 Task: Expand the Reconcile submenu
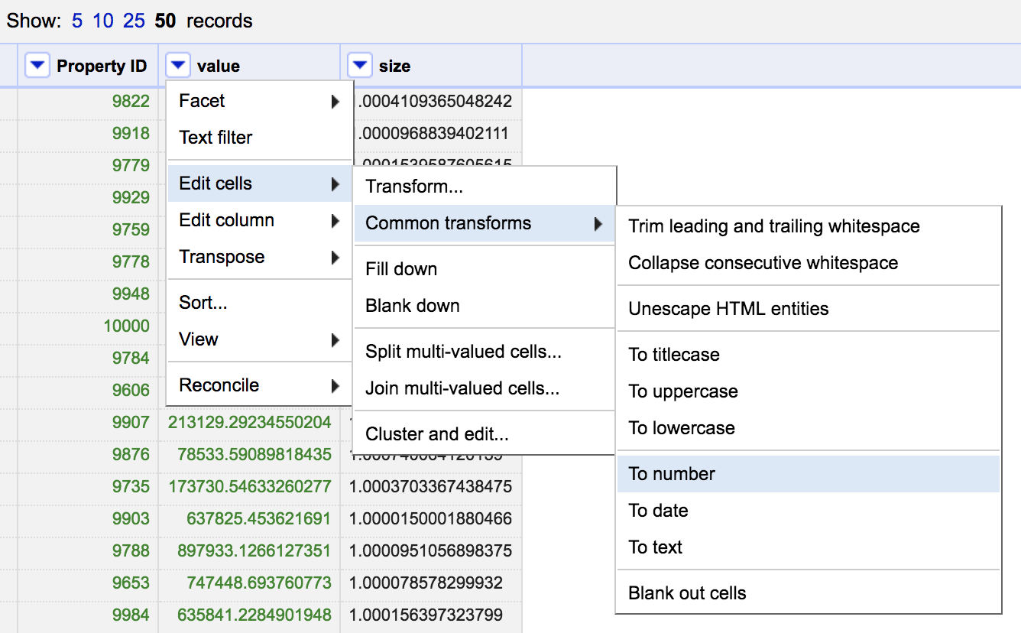coord(260,385)
